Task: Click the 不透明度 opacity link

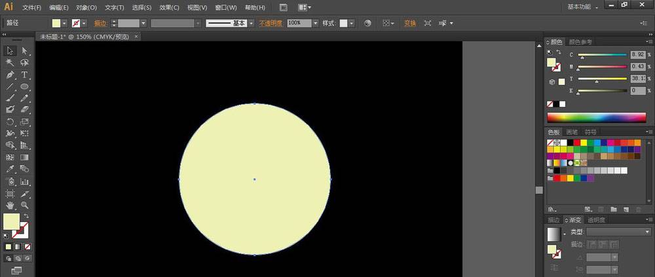Action: [271, 23]
